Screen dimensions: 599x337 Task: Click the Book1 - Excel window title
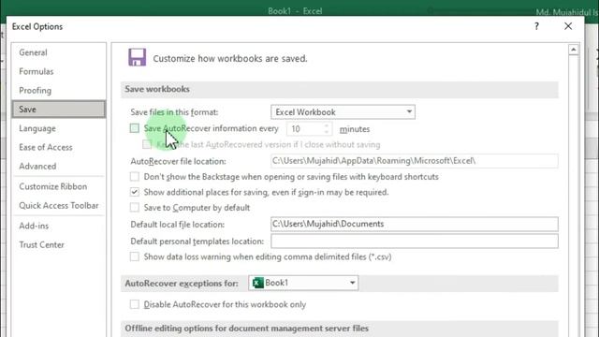(x=295, y=11)
